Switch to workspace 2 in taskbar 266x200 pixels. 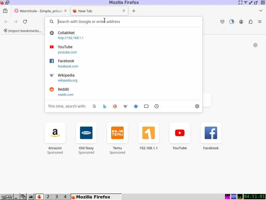(x=48, y=197)
